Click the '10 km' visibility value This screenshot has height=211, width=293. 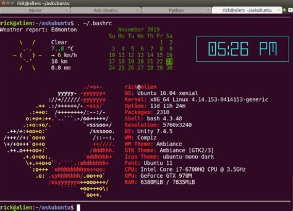tap(59, 61)
